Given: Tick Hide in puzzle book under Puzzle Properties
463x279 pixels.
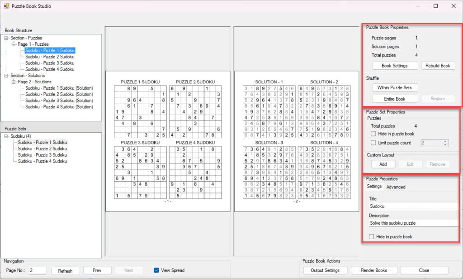Looking at the screenshot, I should point(372,236).
